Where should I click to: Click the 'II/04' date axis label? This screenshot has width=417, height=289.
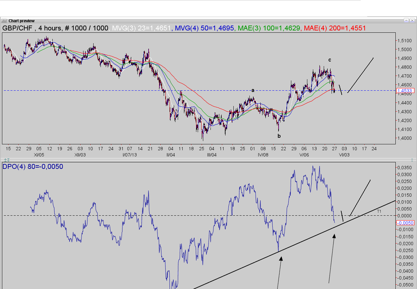pos(171,154)
